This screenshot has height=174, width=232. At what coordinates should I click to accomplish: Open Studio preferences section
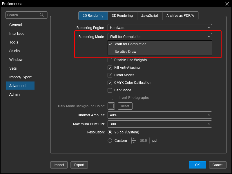14,51
